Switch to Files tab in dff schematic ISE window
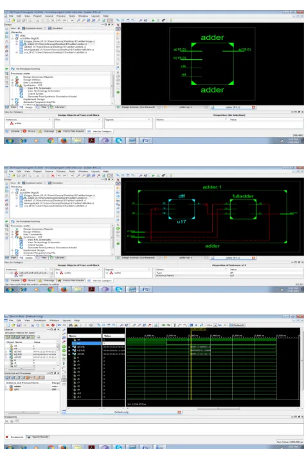This screenshot has width=306, height=449. [x=44, y=258]
